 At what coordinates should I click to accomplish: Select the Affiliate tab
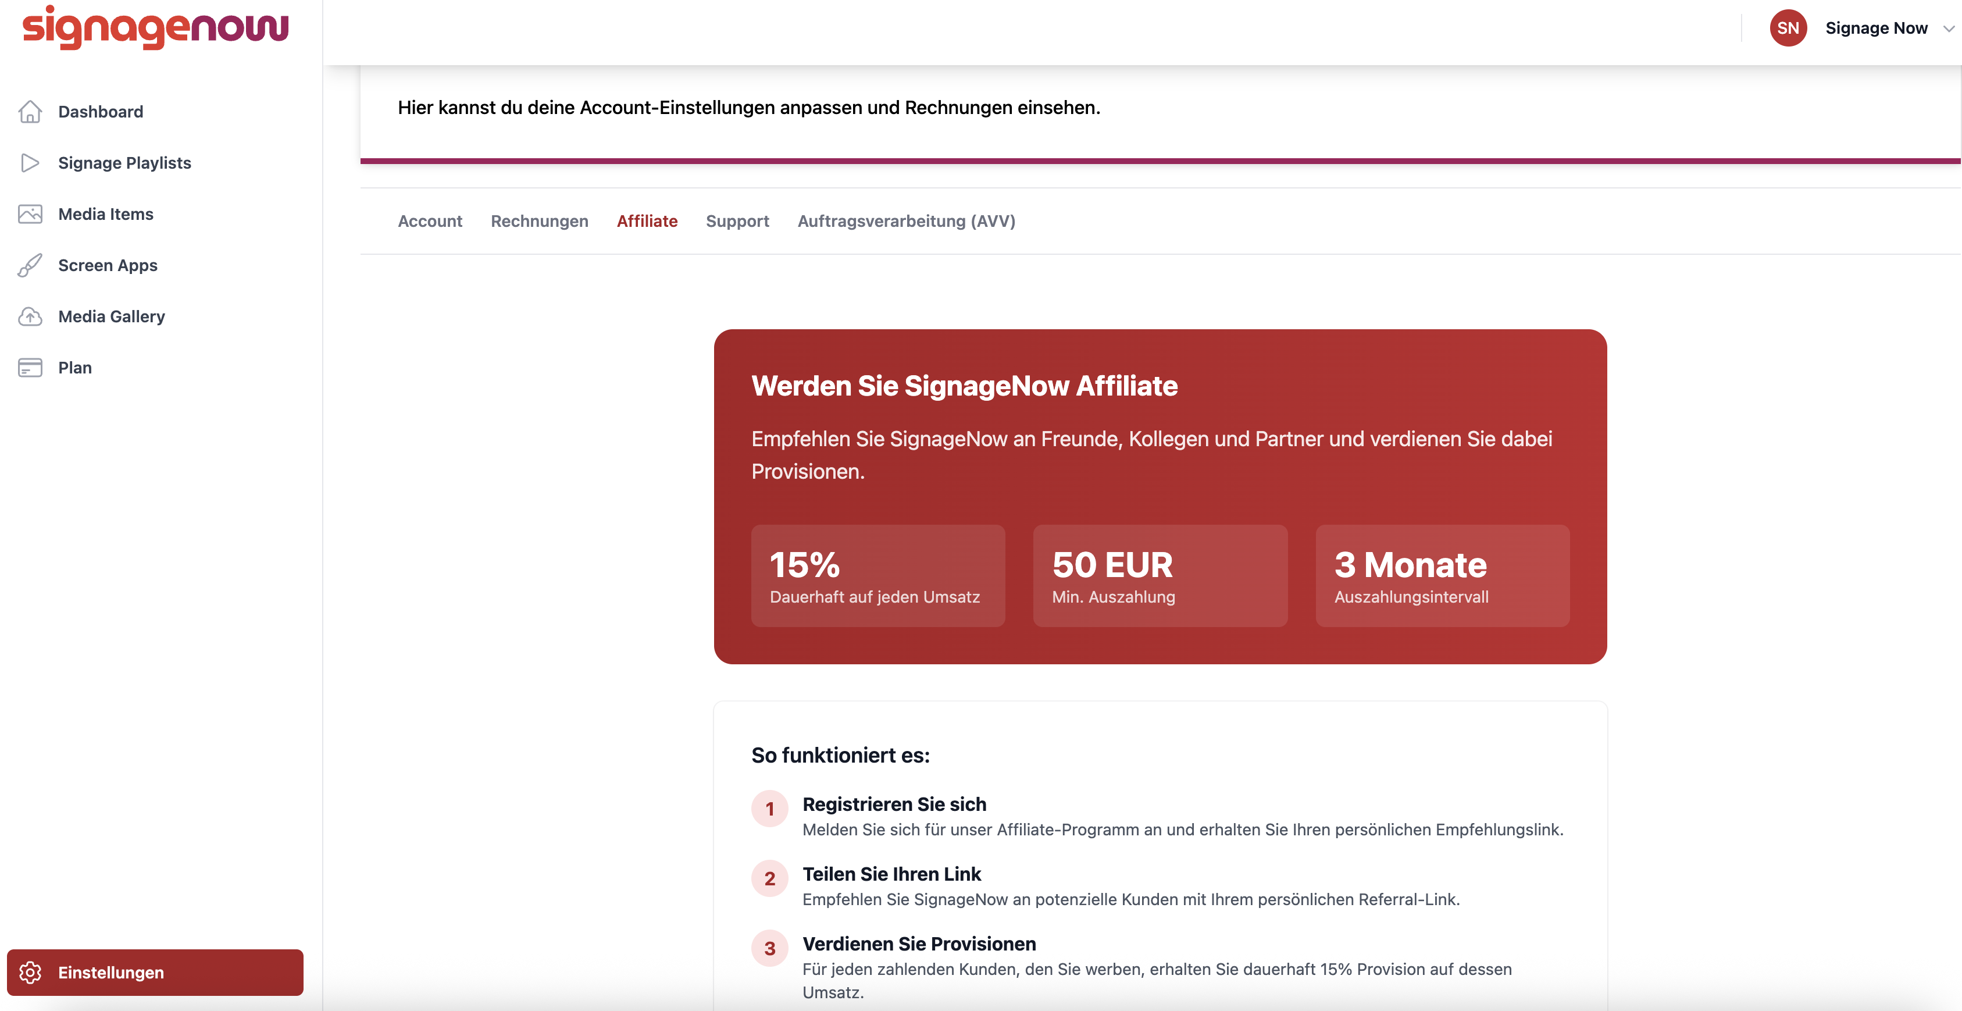click(647, 221)
